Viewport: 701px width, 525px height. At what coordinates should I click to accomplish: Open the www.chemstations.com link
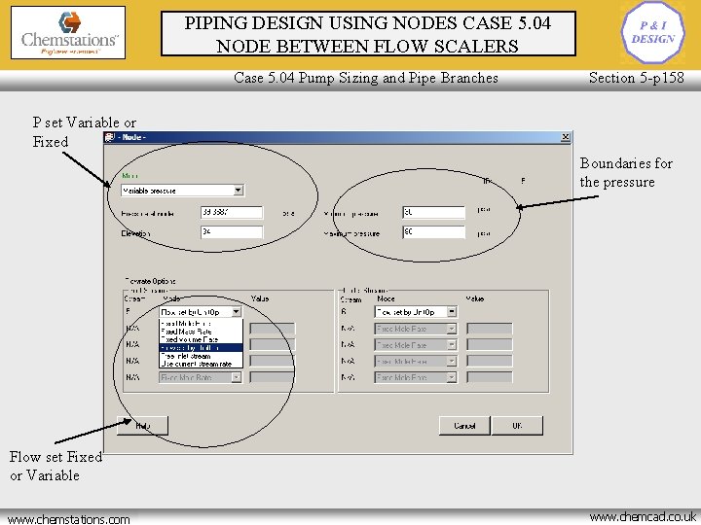(69, 519)
